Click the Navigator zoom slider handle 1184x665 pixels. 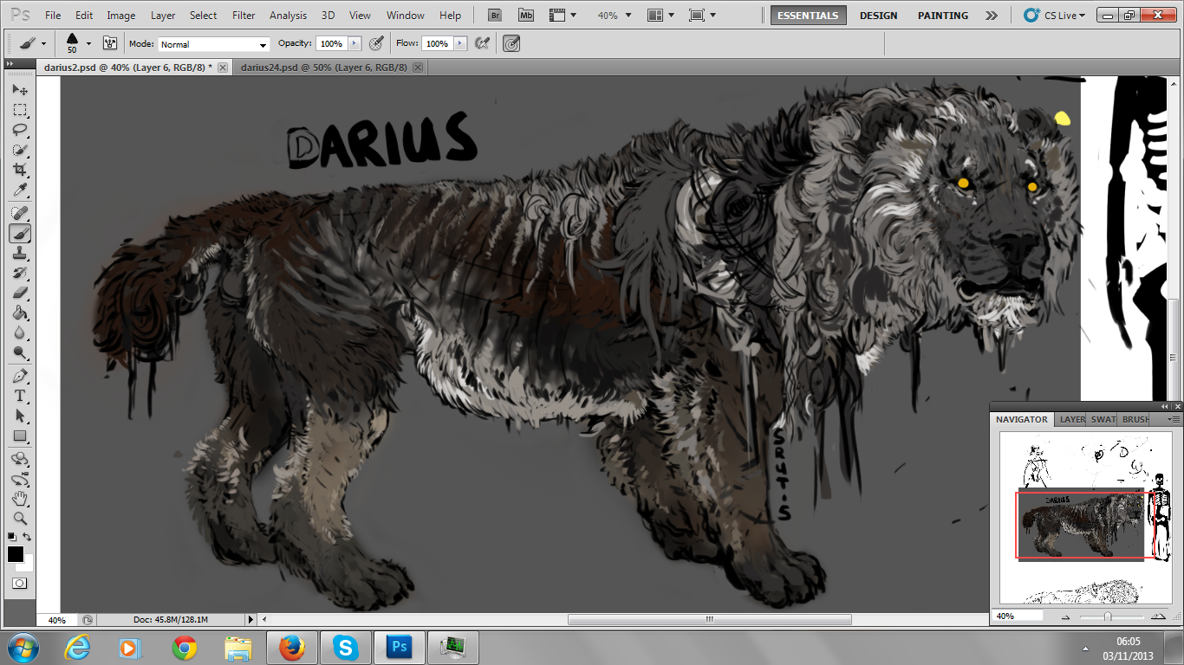[x=1107, y=617]
